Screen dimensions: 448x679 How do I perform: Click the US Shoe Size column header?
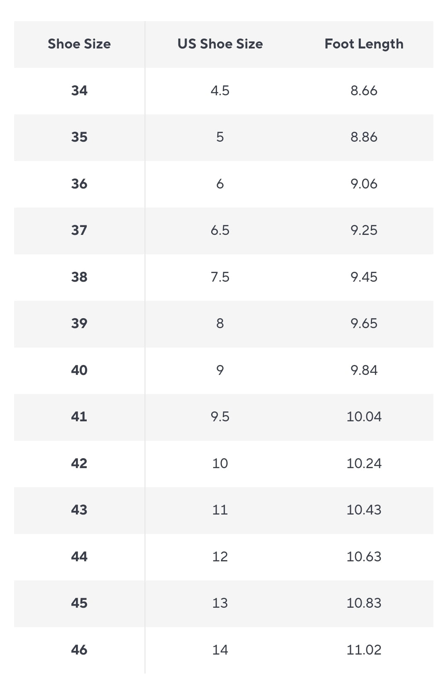tap(220, 44)
